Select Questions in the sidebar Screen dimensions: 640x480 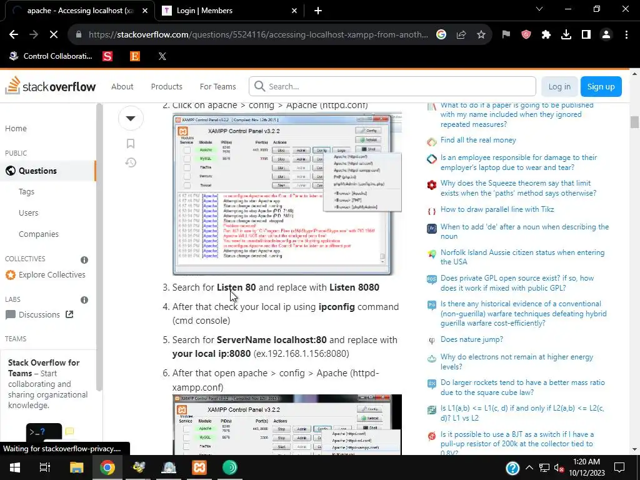(x=48, y=171)
